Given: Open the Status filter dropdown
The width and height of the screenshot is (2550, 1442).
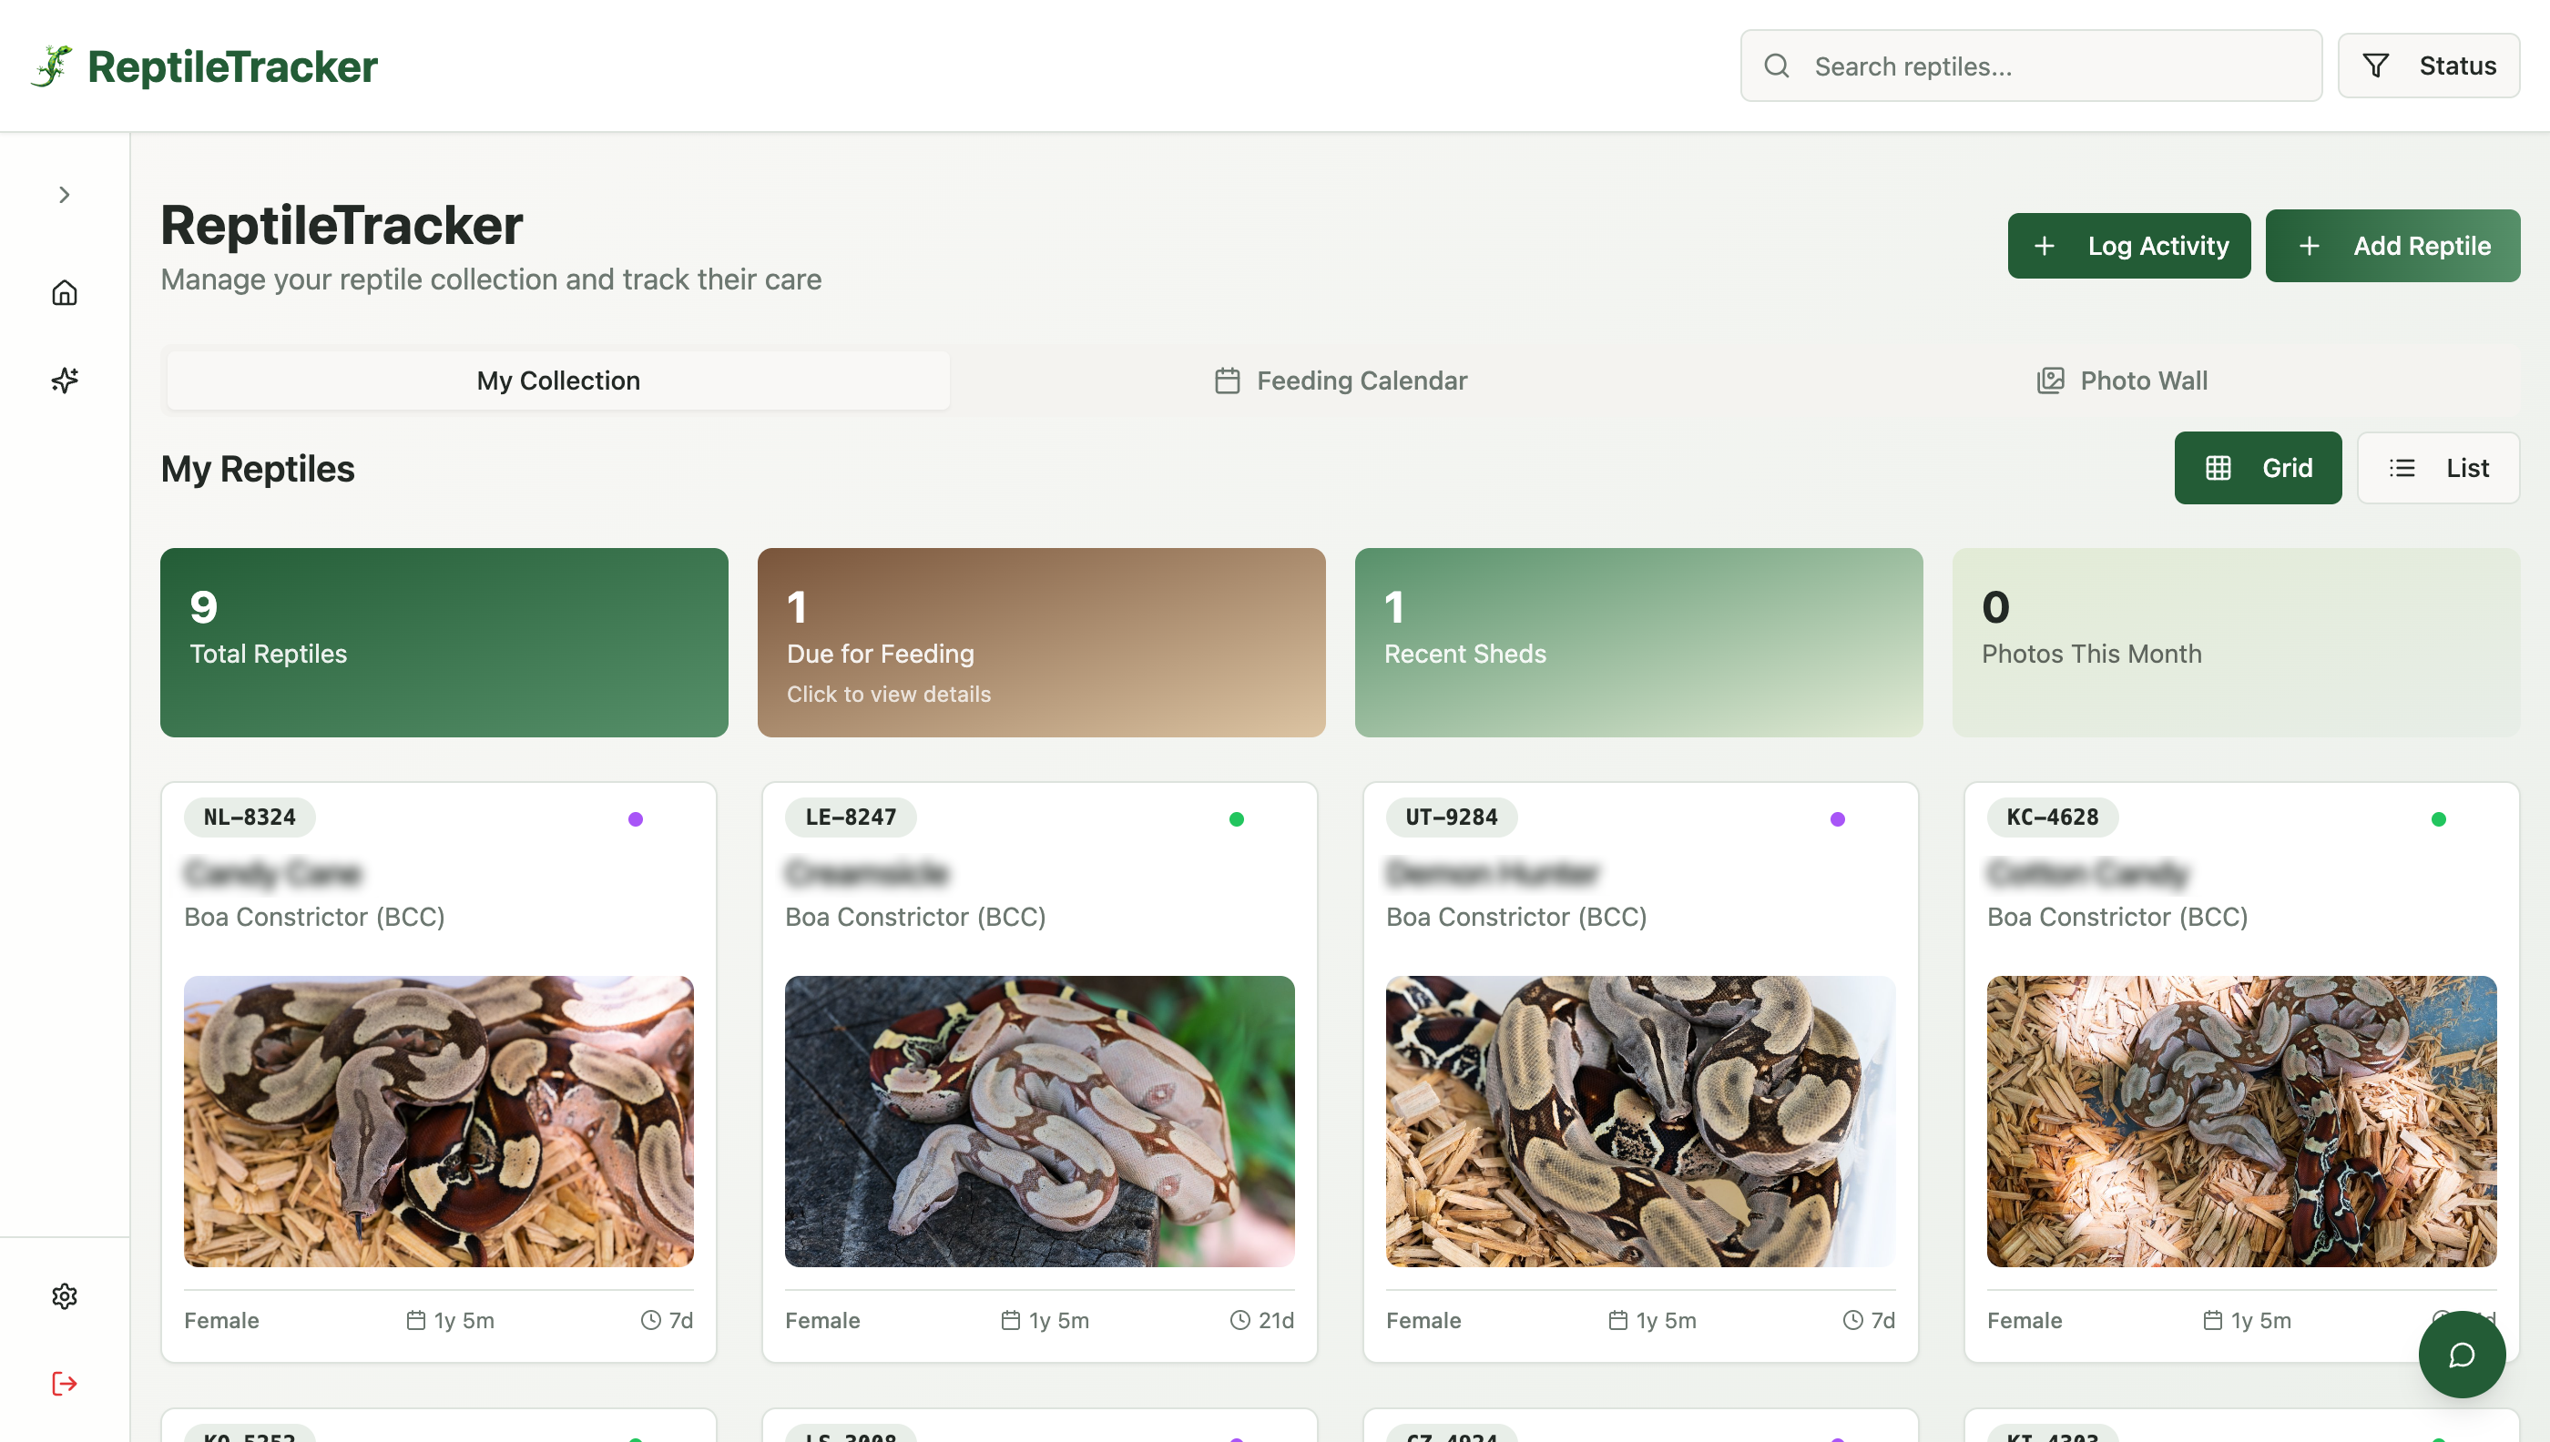Looking at the screenshot, I should [x=2429, y=66].
